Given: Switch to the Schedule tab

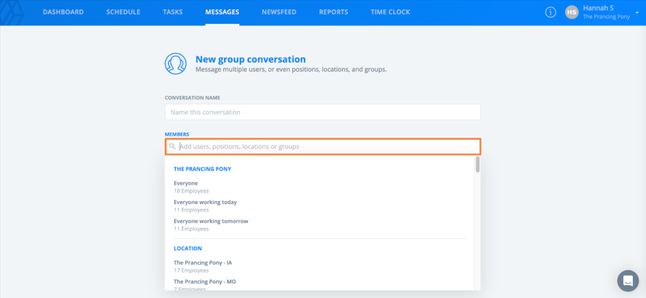Looking at the screenshot, I should (x=123, y=12).
